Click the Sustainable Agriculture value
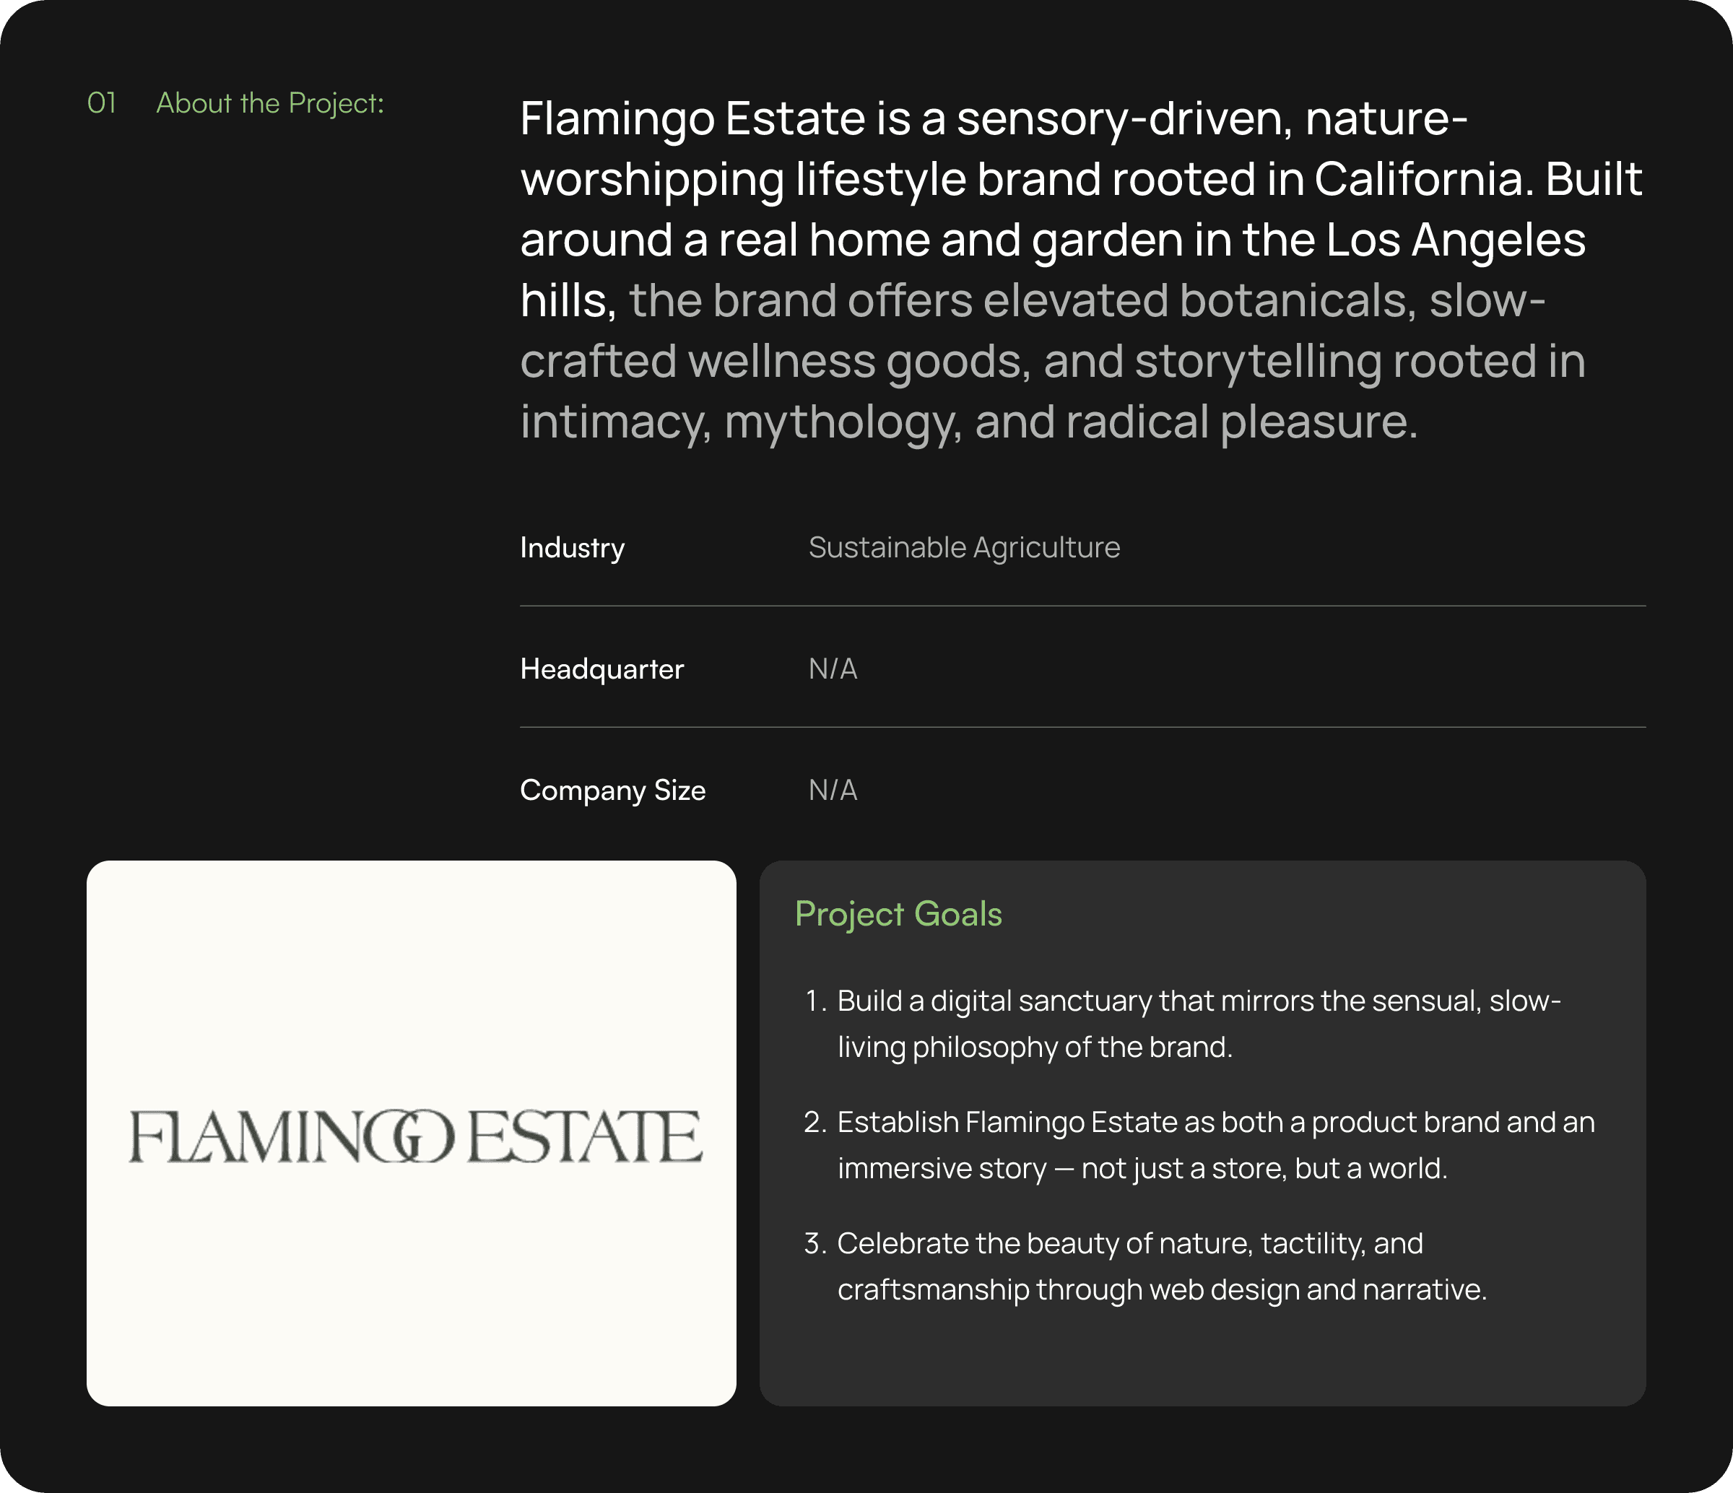The width and height of the screenshot is (1733, 1493). (x=965, y=547)
